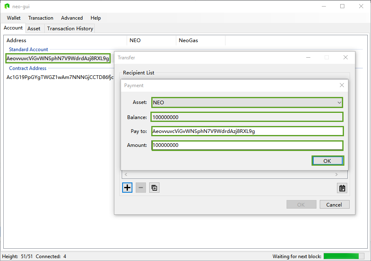The image size is (371, 261).
Task: Switch to the Transaction History tab
Action: click(70, 29)
